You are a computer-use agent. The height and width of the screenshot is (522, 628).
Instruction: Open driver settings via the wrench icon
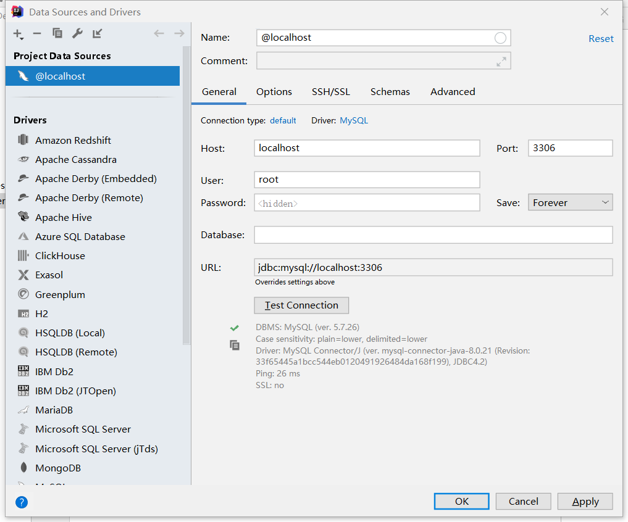77,34
